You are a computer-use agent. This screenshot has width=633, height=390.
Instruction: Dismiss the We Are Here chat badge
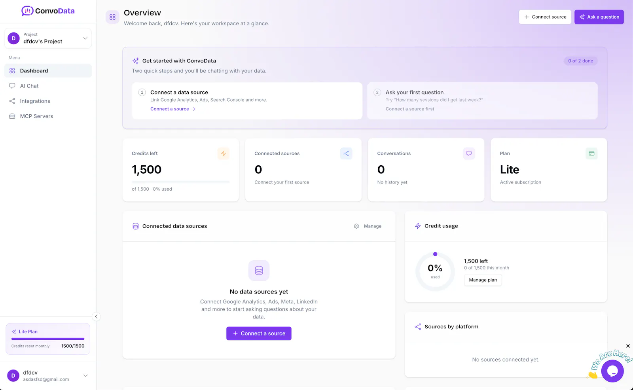click(628, 346)
